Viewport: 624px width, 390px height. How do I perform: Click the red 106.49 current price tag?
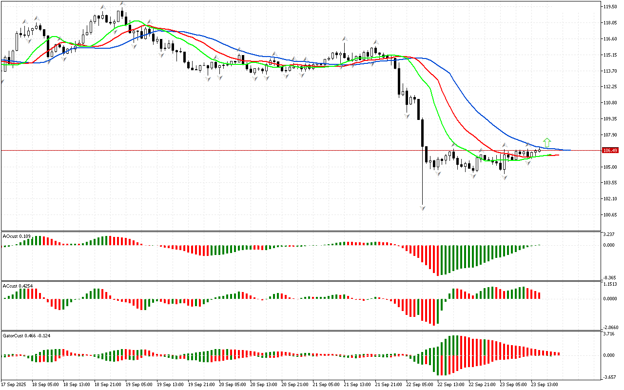click(x=610, y=151)
